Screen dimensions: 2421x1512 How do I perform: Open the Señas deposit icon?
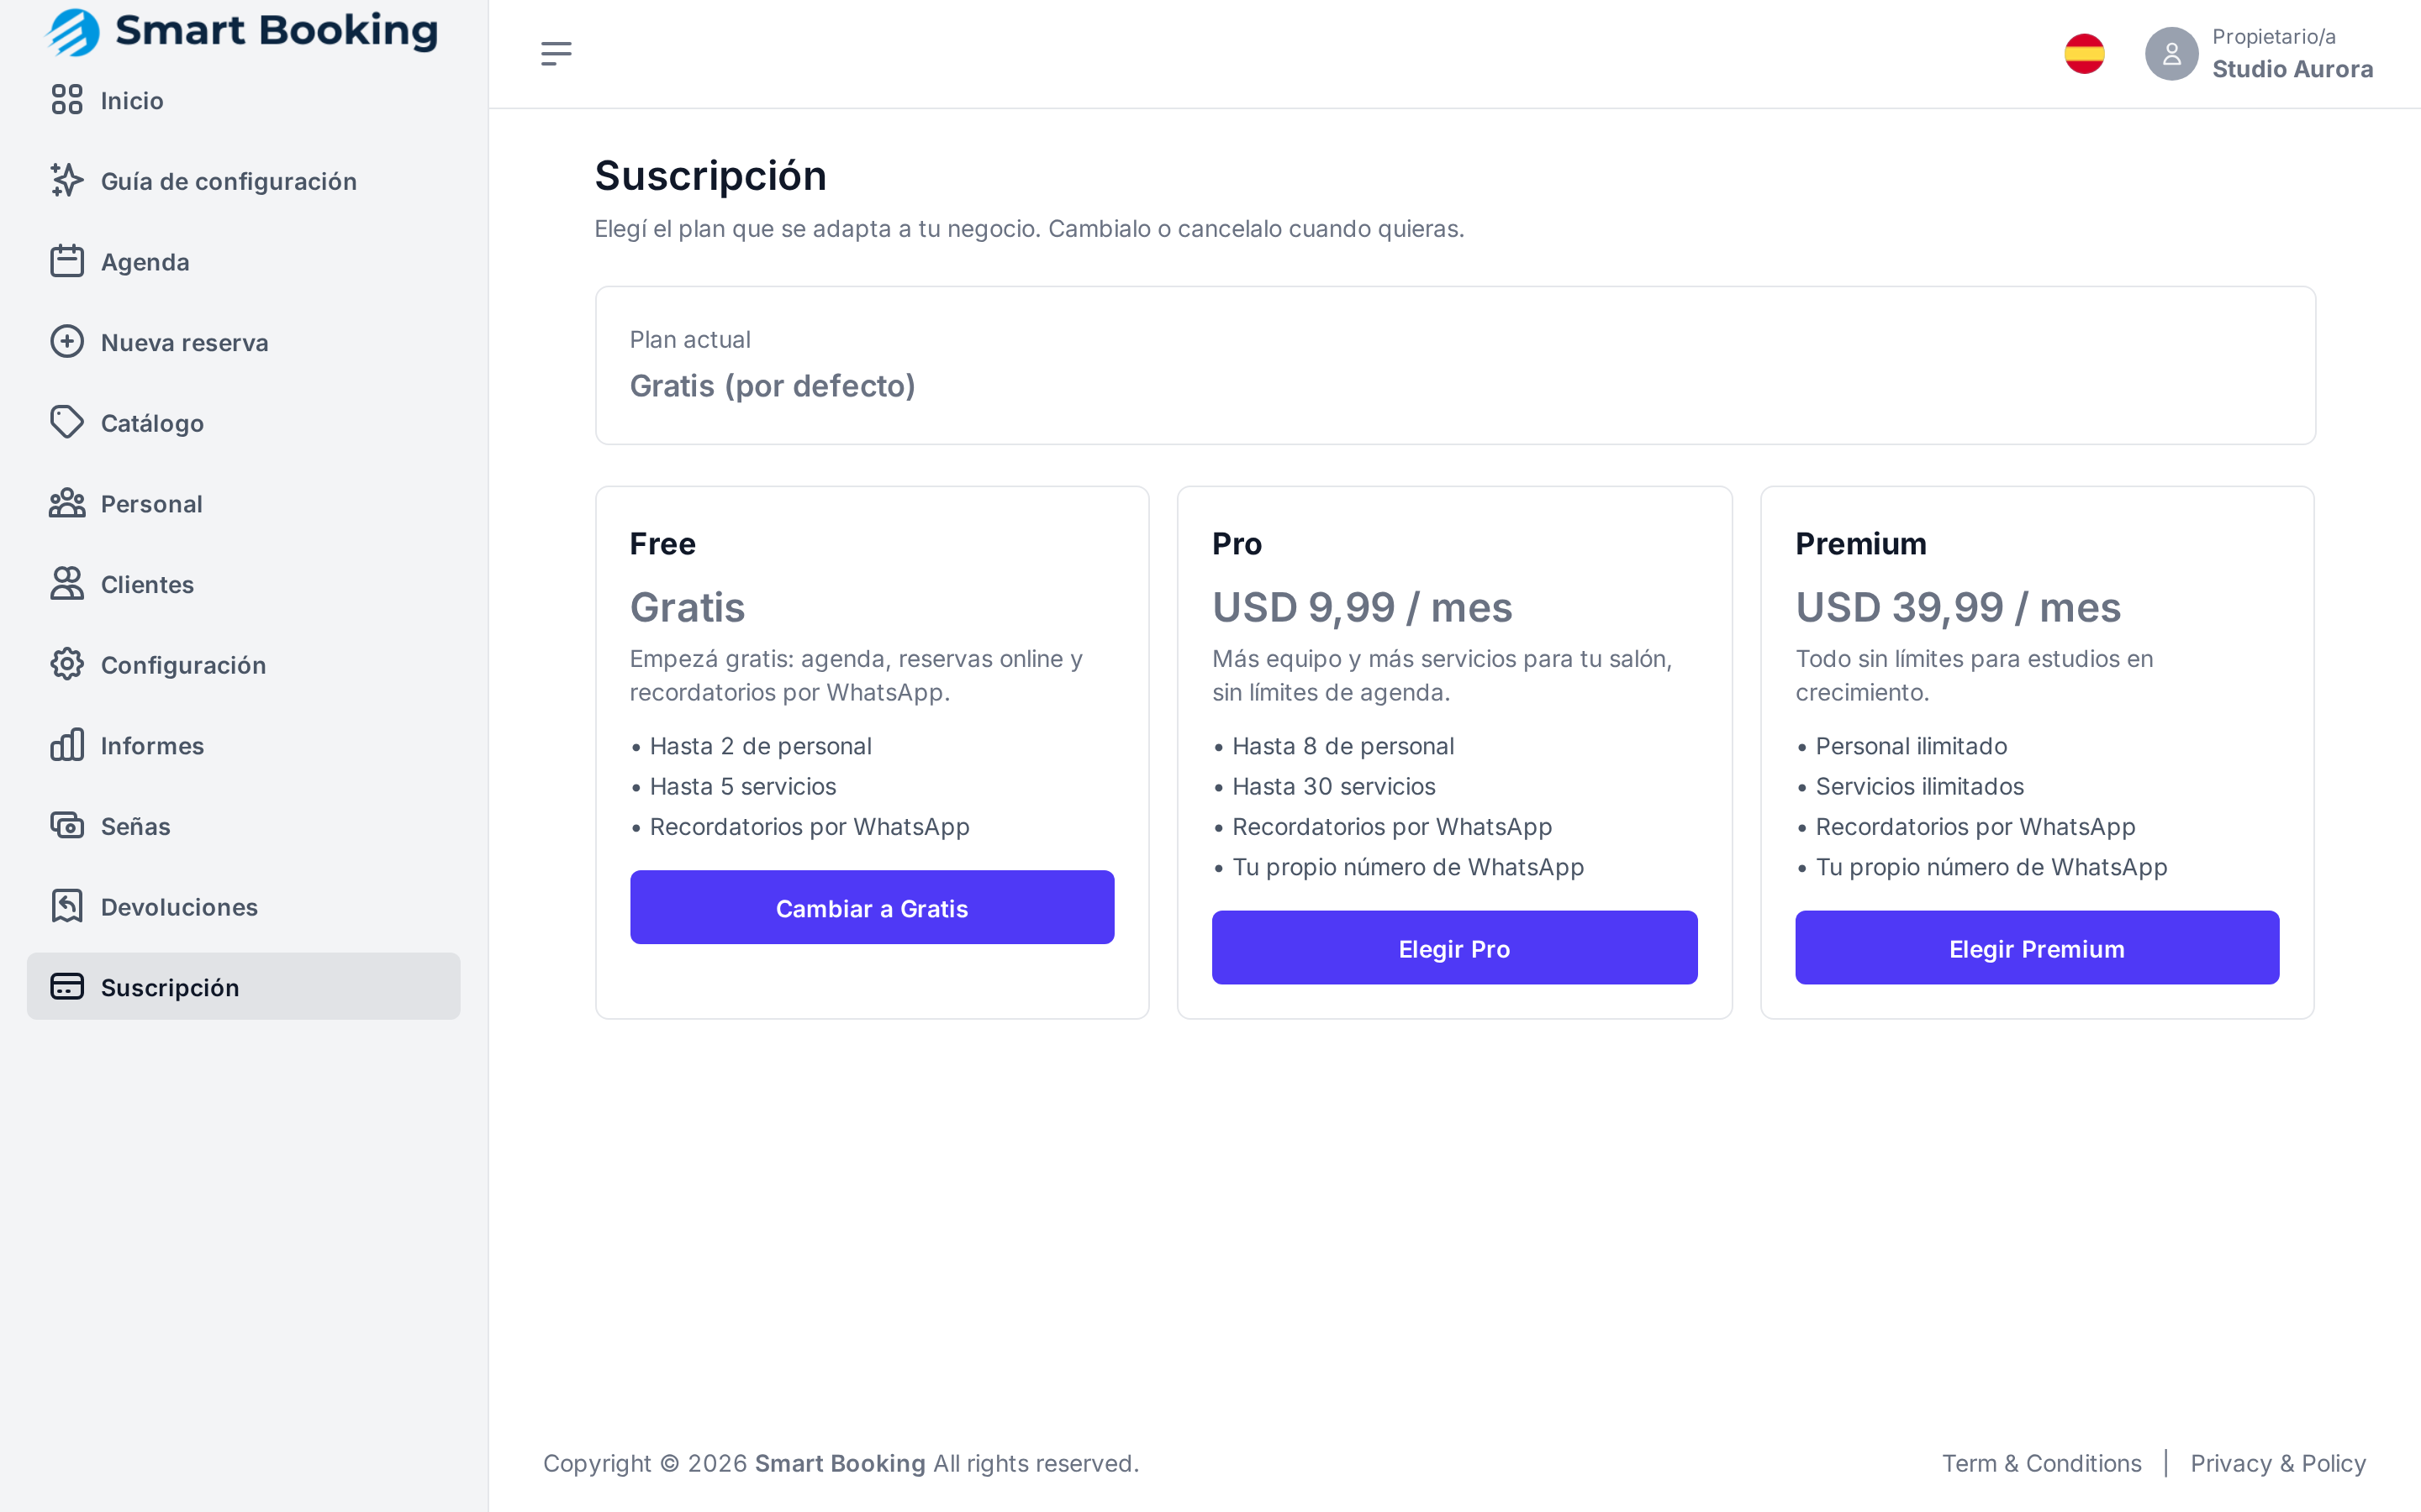pos(67,826)
